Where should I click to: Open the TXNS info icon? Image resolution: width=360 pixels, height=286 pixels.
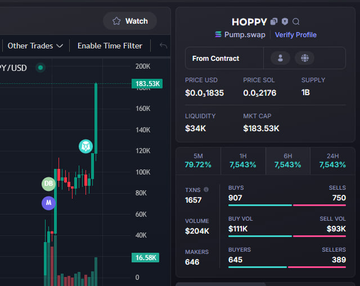206,190
